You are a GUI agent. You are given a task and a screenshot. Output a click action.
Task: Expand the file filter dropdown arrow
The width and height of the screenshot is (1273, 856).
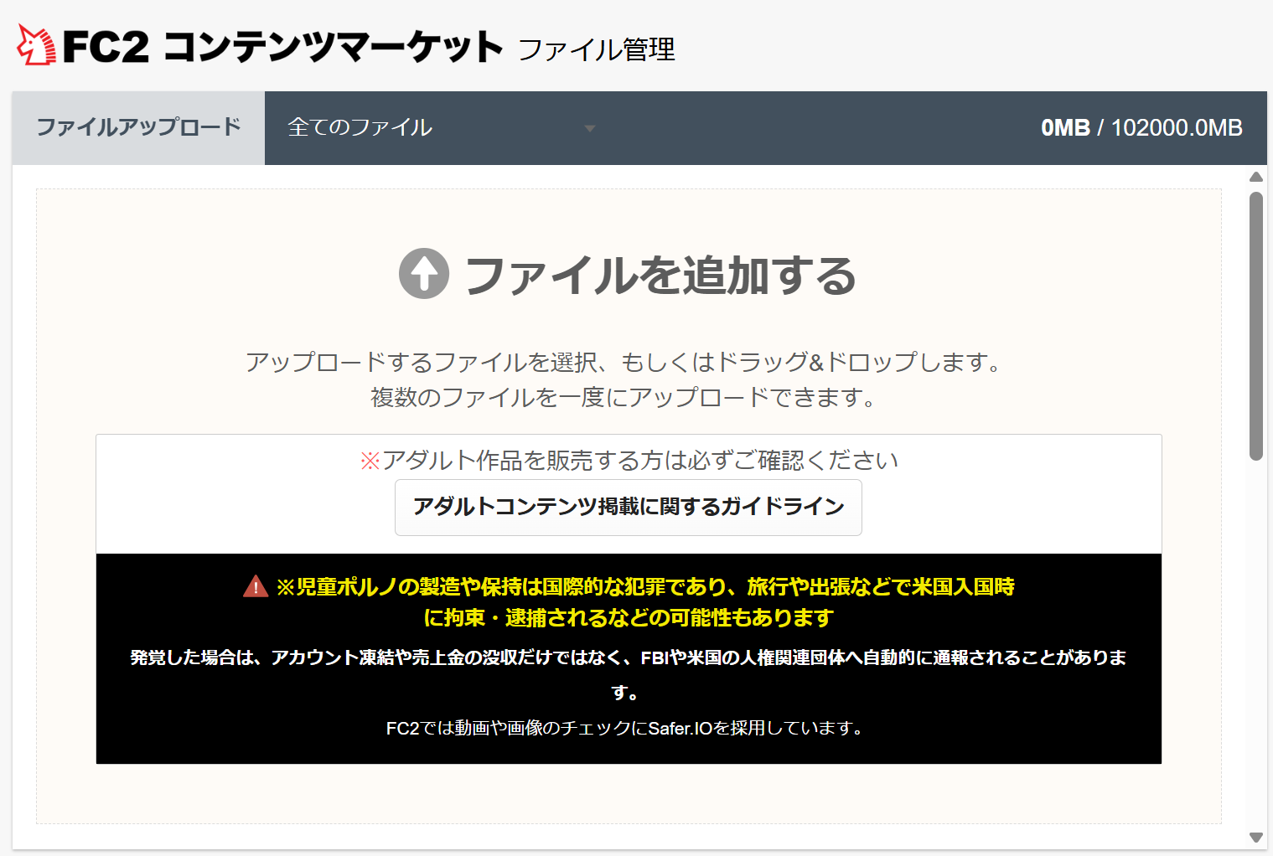[590, 128]
